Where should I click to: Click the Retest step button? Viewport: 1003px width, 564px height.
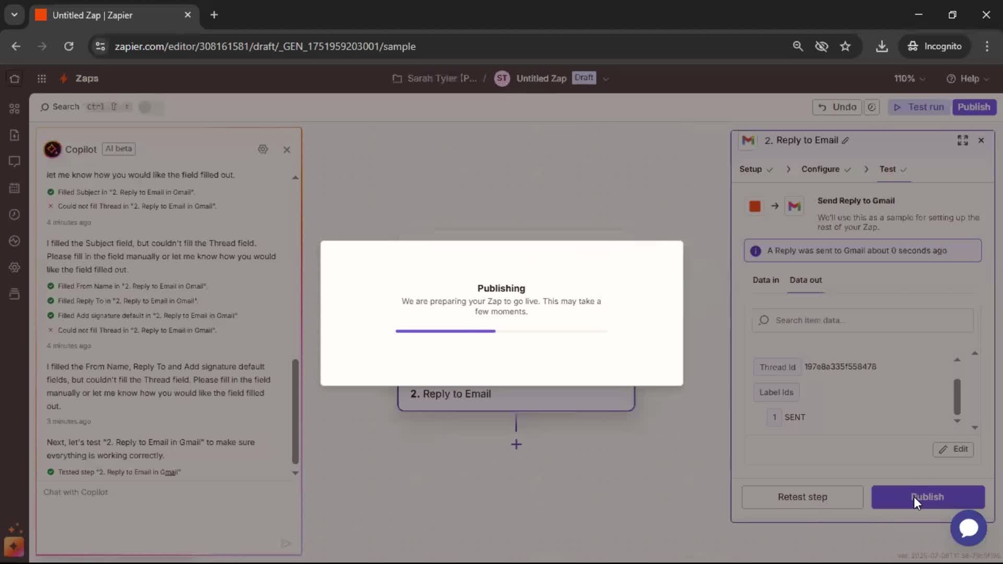point(802,497)
